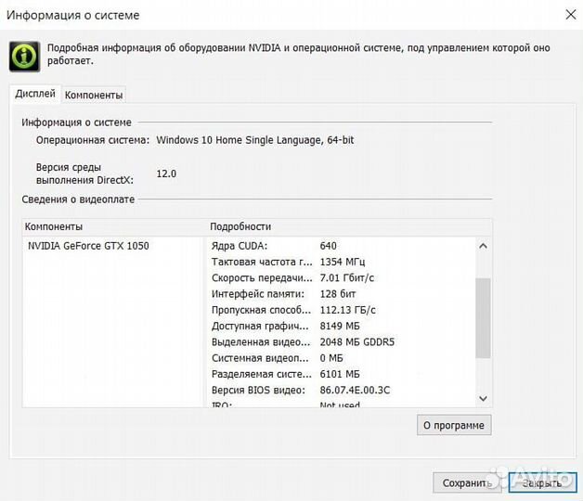Select the Ядра CUDA row
This screenshot has width=583, height=501.
[342, 246]
